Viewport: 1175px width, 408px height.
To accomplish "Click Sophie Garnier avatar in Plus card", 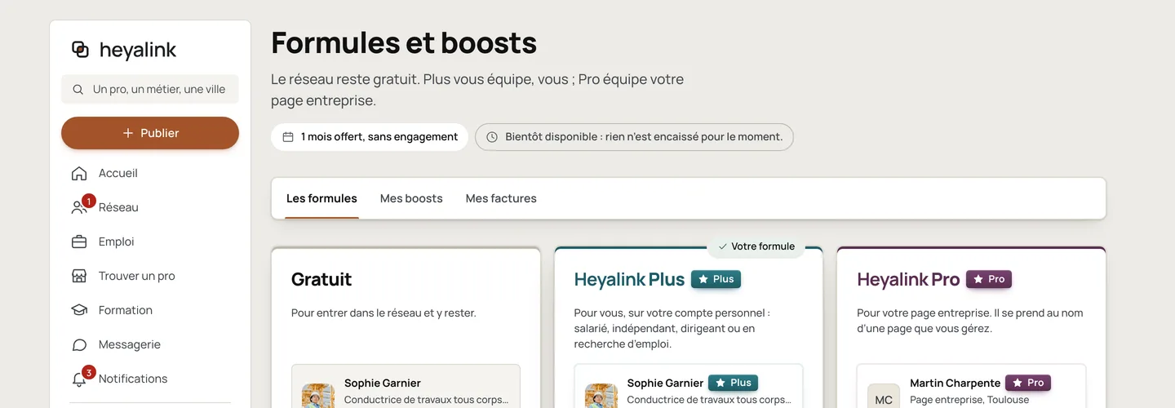I will [x=601, y=396].
